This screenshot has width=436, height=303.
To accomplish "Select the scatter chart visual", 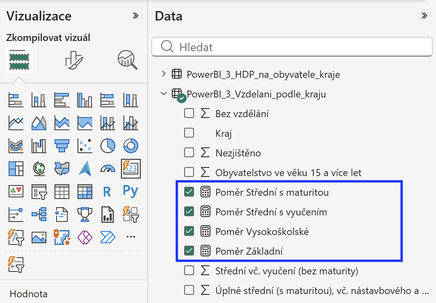I will coord(85,146).
